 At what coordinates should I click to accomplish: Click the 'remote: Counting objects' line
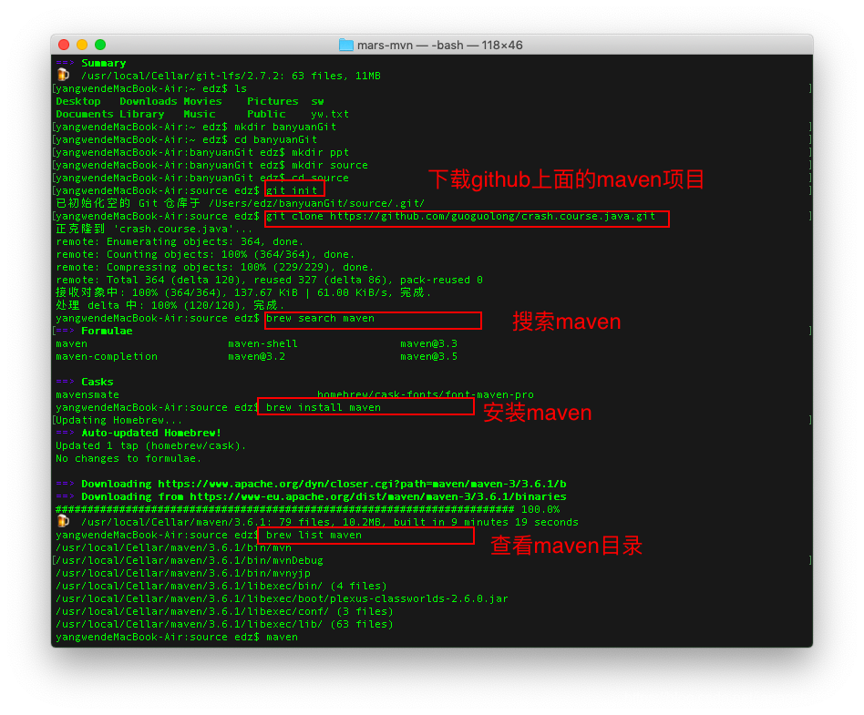click(205, 254)
